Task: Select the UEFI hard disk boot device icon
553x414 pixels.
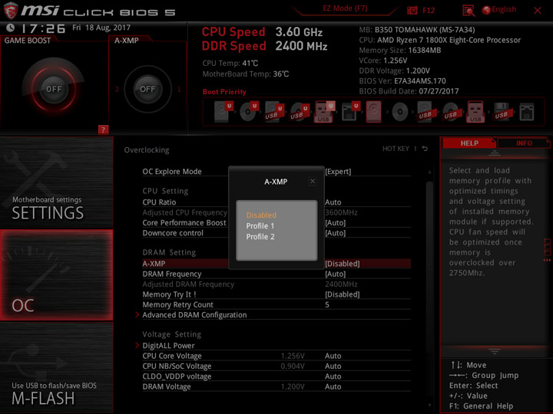Action: click(224, 112)
